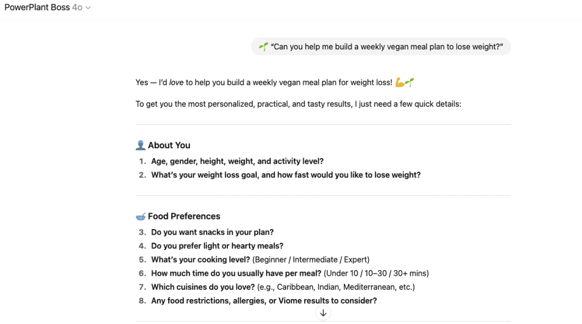Click the food restrictions and allergies question
Viewport: 582px width, 324px height.
click(x=264, y=301)
